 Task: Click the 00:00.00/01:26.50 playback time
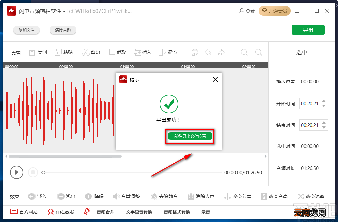coord(243,172)
